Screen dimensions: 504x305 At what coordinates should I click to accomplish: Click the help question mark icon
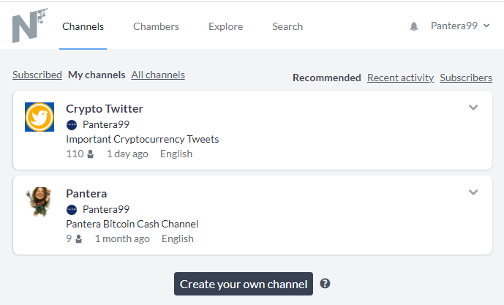click(325, 284)
